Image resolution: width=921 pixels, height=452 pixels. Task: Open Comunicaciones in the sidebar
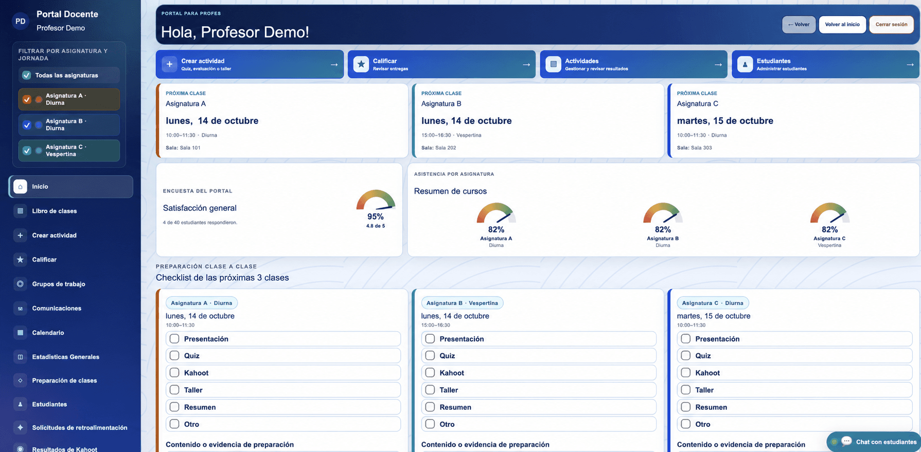coord(70,309)
